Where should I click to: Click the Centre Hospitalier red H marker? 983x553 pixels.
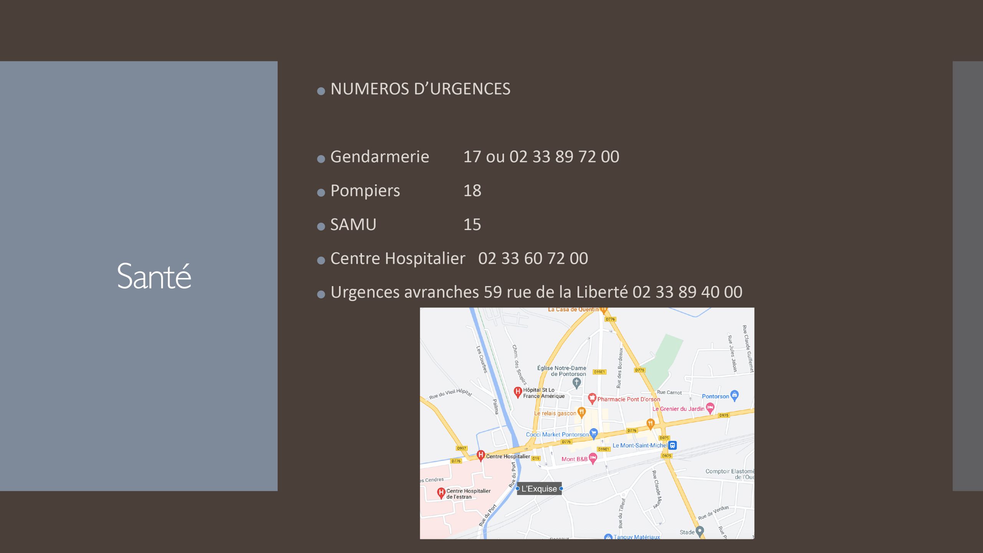click(480, 455)
